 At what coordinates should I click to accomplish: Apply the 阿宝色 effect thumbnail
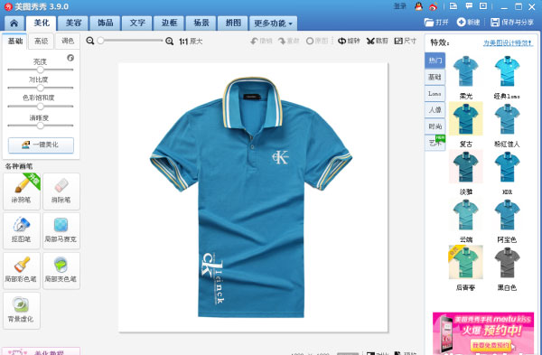pos(507,214)
